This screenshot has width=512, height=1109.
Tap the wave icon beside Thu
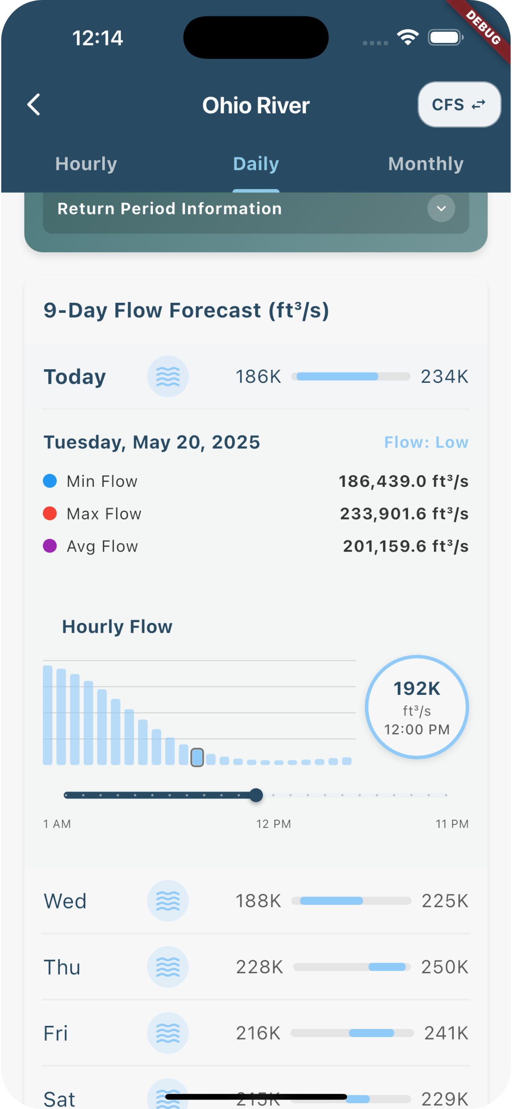point(168,967)
